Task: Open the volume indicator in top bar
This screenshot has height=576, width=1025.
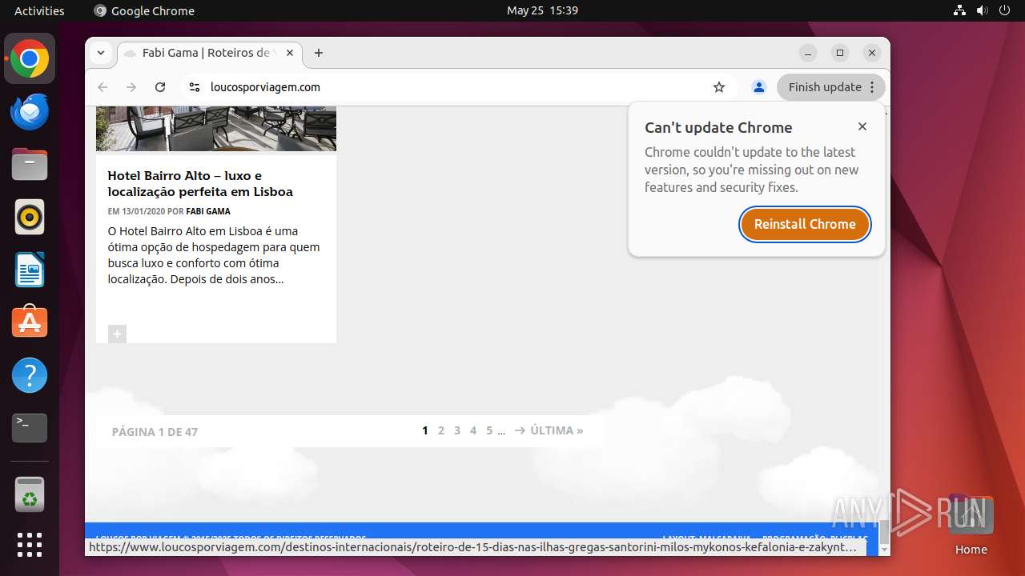Action: tap(983, 10)
